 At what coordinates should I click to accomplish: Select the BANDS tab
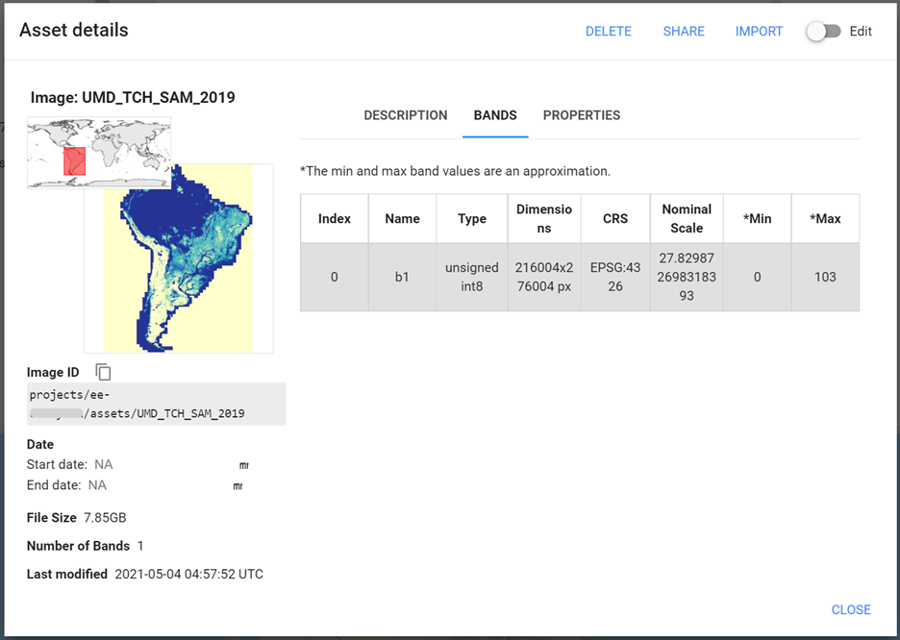pyautogui.click(x=495, y=115)
